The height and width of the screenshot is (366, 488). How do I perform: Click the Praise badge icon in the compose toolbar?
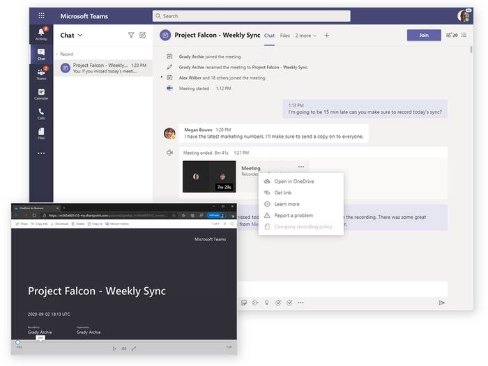point(267,303)
